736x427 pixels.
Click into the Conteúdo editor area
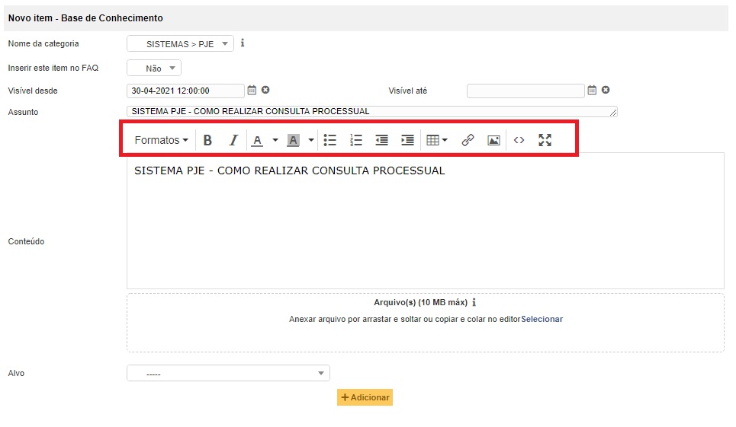(x=426, y=221)
